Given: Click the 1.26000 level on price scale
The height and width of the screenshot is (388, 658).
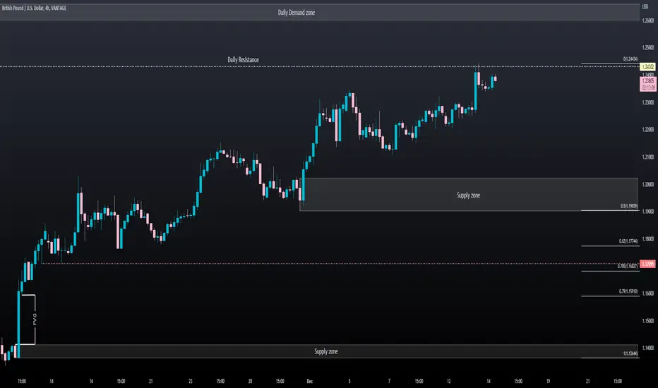Looking at the screenshot, I should coord(648,20).
